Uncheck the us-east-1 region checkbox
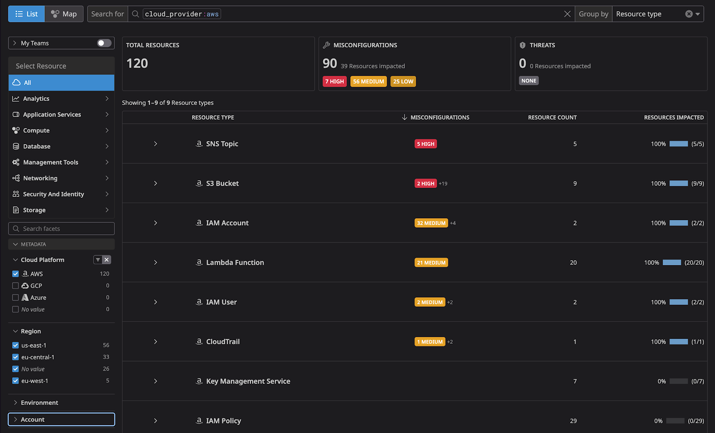Image resolution: width=715 pixels, height=433 pixels. [16, 345]
